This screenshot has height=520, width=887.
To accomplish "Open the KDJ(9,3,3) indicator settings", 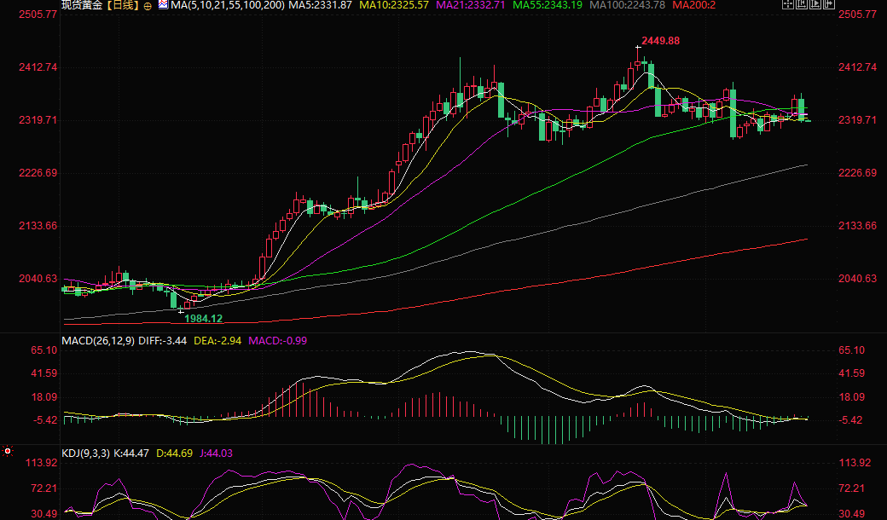I will 87,452.
